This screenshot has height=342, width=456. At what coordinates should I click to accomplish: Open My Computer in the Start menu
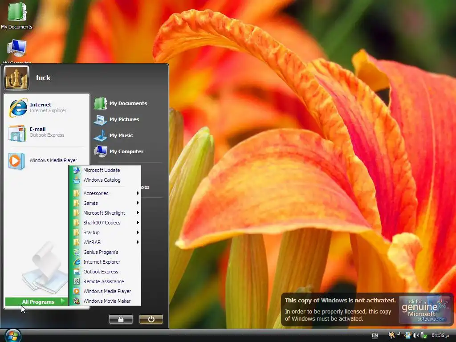click(127, 151)
